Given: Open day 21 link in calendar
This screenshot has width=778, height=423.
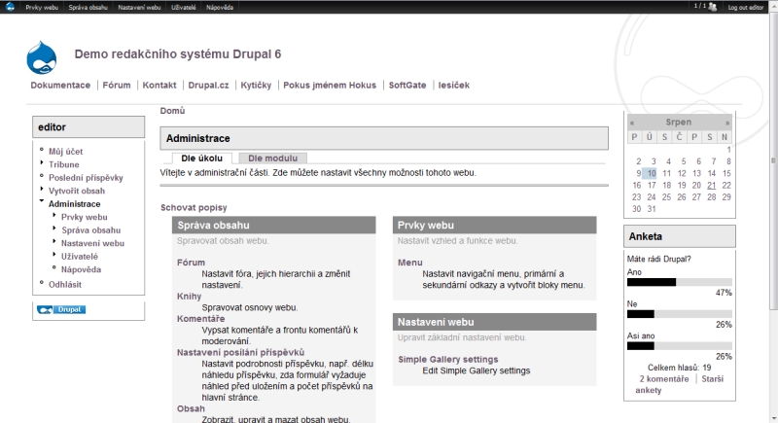Looking at the screenshot, I should click(x=712, y=185).
